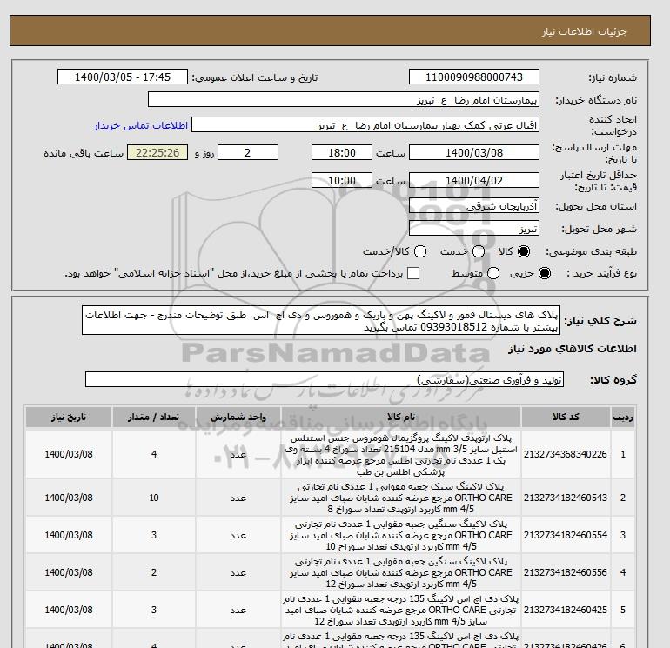The image size is (670, 648).
Task: Click product code 2132734182460556
Action: (566, 572)
